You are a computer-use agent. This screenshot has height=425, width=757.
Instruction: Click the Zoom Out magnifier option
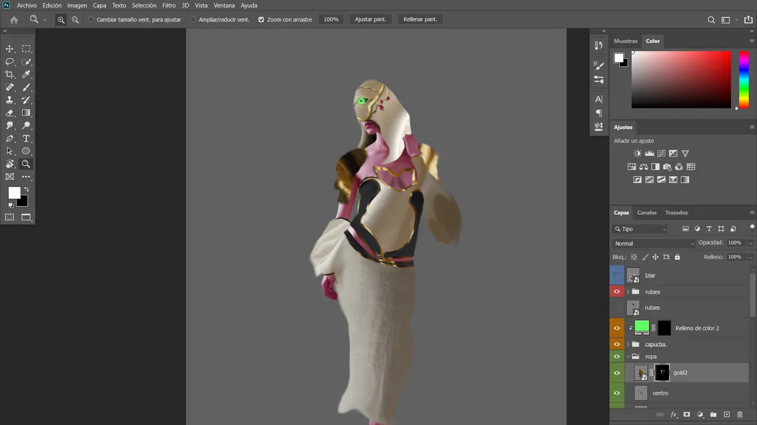(x=75, y=19)
